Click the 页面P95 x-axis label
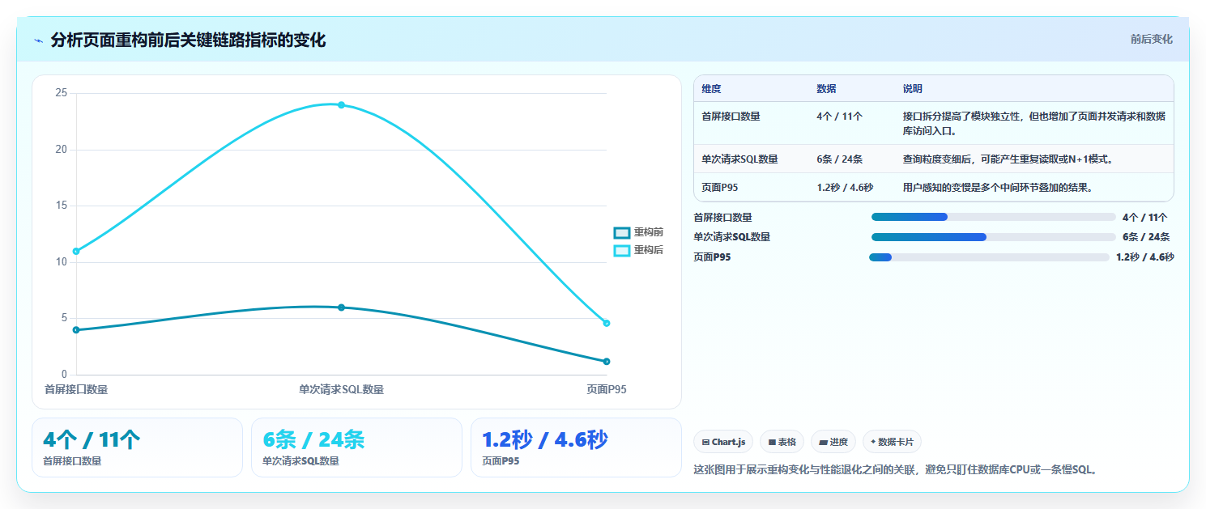 [607, 389]
